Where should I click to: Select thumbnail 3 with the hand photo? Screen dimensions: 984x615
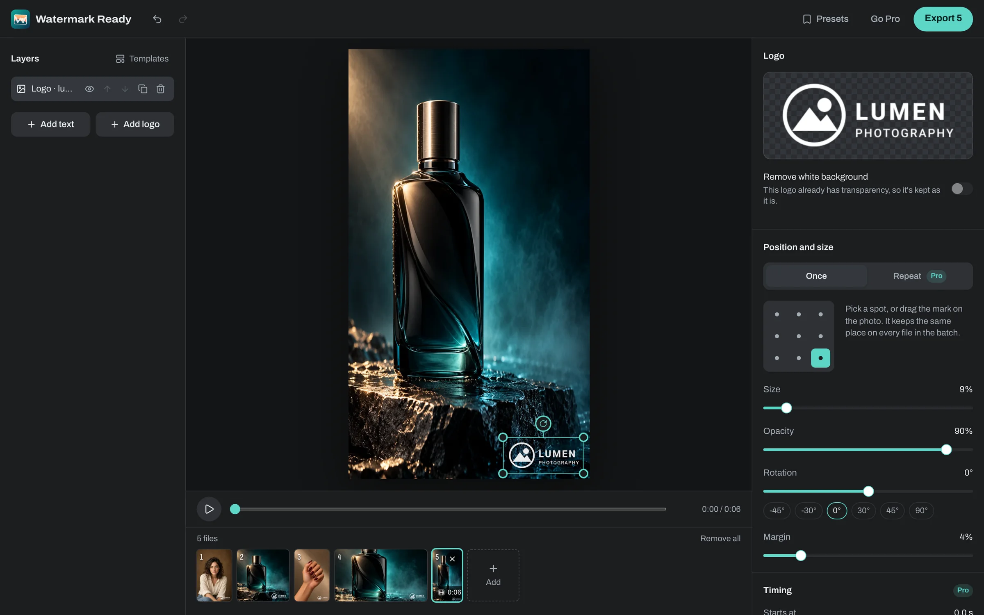coord(312,575)
